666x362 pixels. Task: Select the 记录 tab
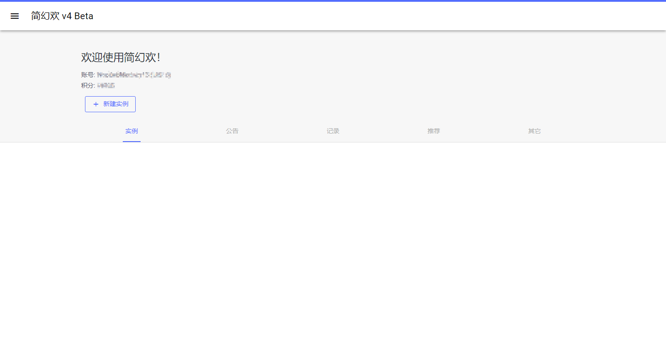(333, 131)
